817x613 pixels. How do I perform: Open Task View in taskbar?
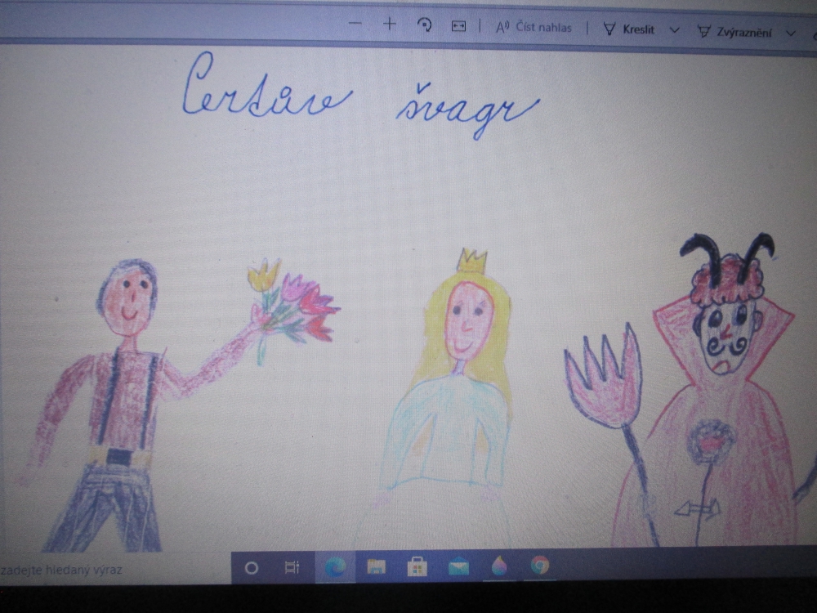(292, 567)
